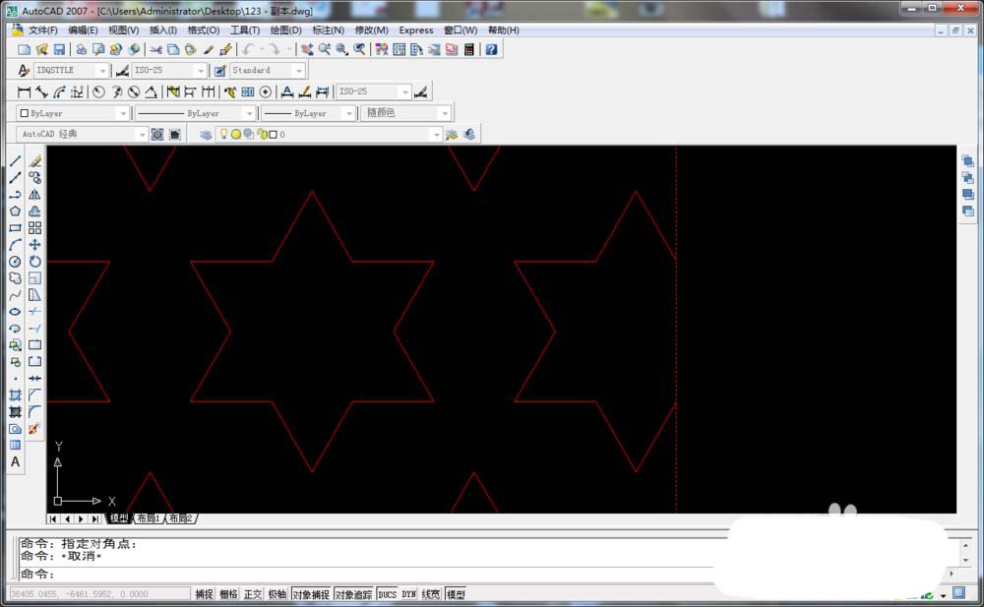Select the Circle drawing tool

[15, 262]
